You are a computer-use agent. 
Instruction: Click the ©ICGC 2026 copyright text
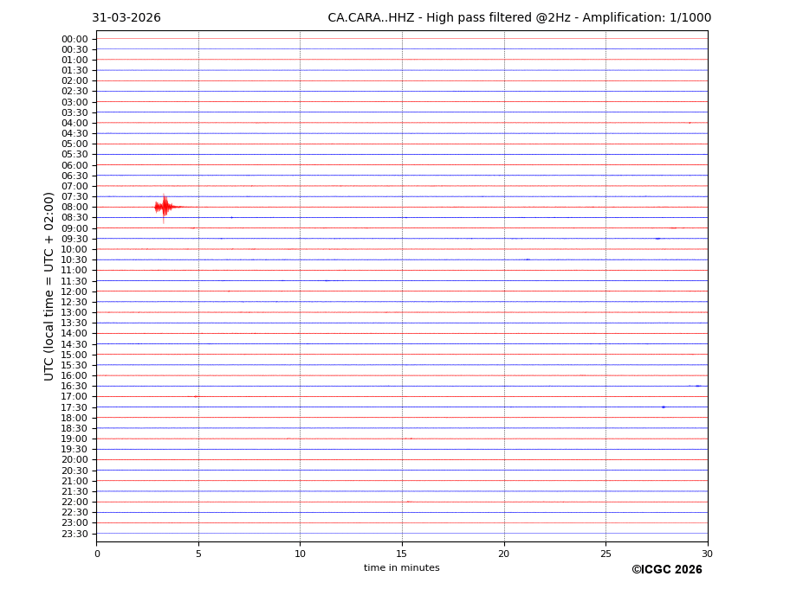(666, 570)
